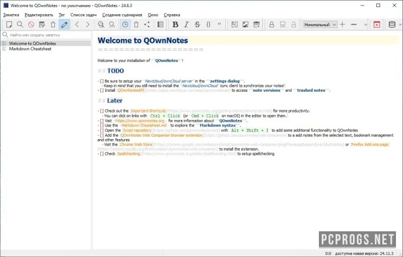Image resolution: width=403 pixels, height=257 pixels.
Task: Click the Firefox Add-ons page link
Action: [x=370, y=145]
